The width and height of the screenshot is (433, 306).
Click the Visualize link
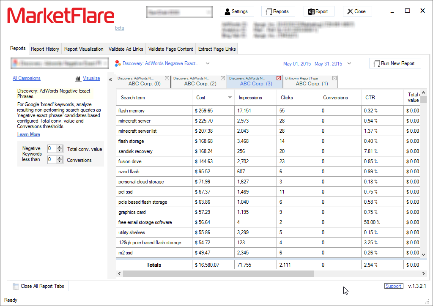[91, 78]
